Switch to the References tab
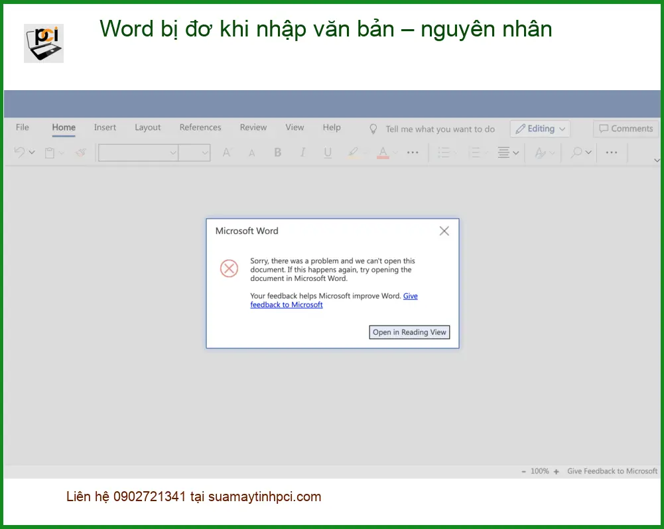Screen dimensions: 664x529 (200, 127)
